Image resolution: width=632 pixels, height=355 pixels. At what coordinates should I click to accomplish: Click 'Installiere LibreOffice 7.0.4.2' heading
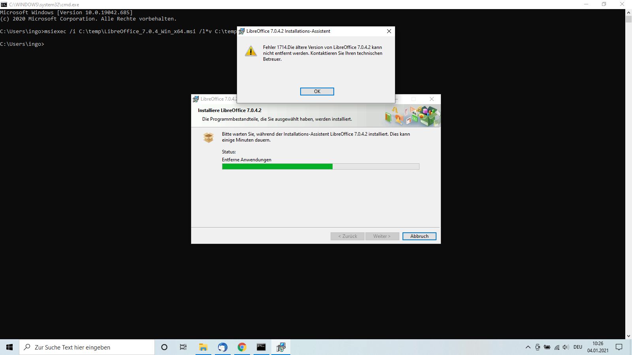pyautogui.click(x=229, y=110)
